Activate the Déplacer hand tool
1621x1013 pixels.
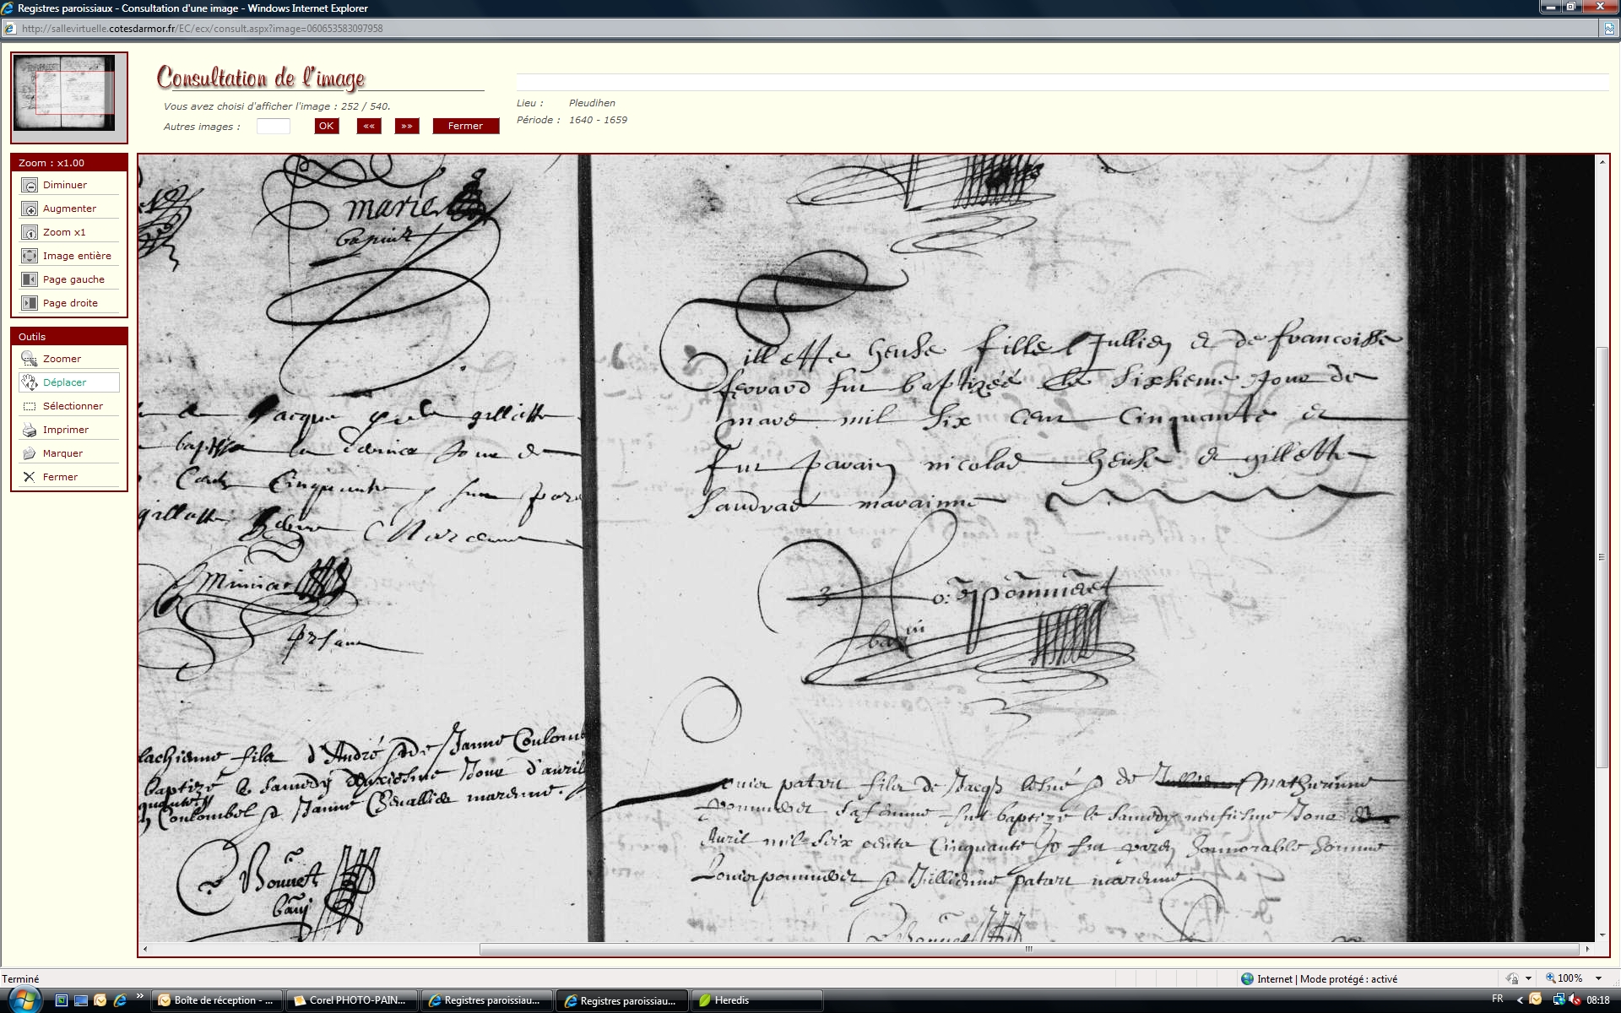pyautogui.click(x=30, y=382)
